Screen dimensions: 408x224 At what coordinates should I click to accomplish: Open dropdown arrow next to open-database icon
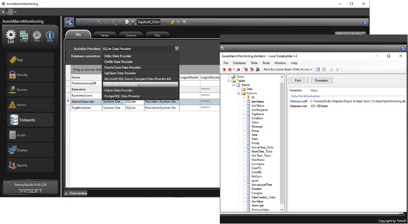click(234, 69)
